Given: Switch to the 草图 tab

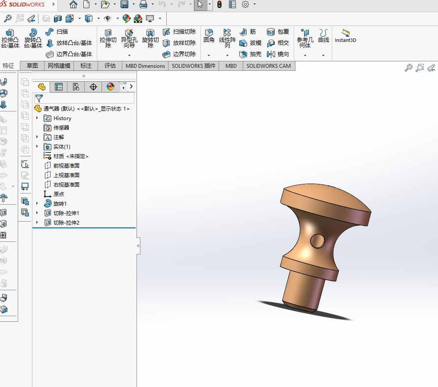Looking at the screenshot, I should click(32, 66).
